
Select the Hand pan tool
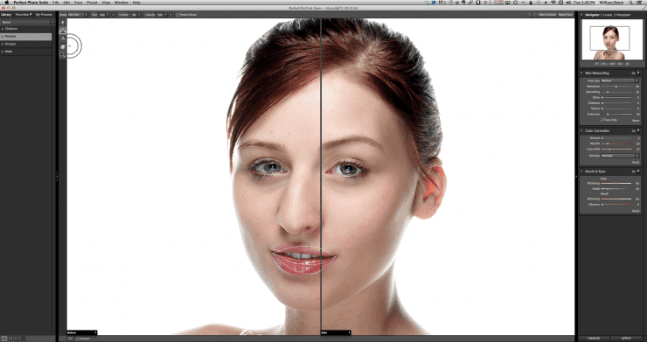(63, 46)
